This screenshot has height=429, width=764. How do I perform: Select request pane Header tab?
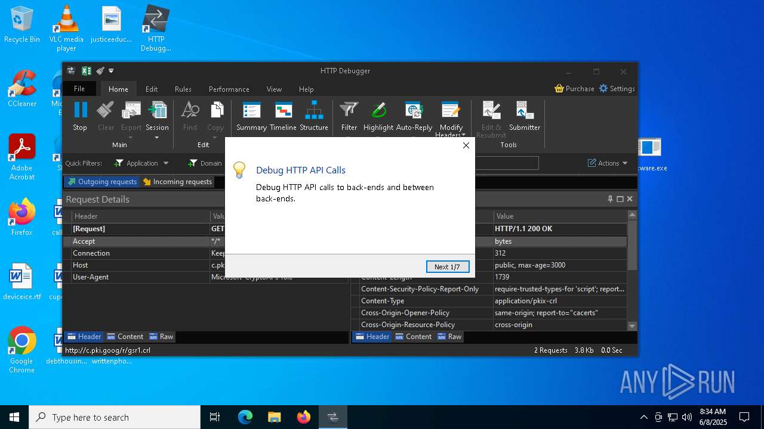point(84,337)
